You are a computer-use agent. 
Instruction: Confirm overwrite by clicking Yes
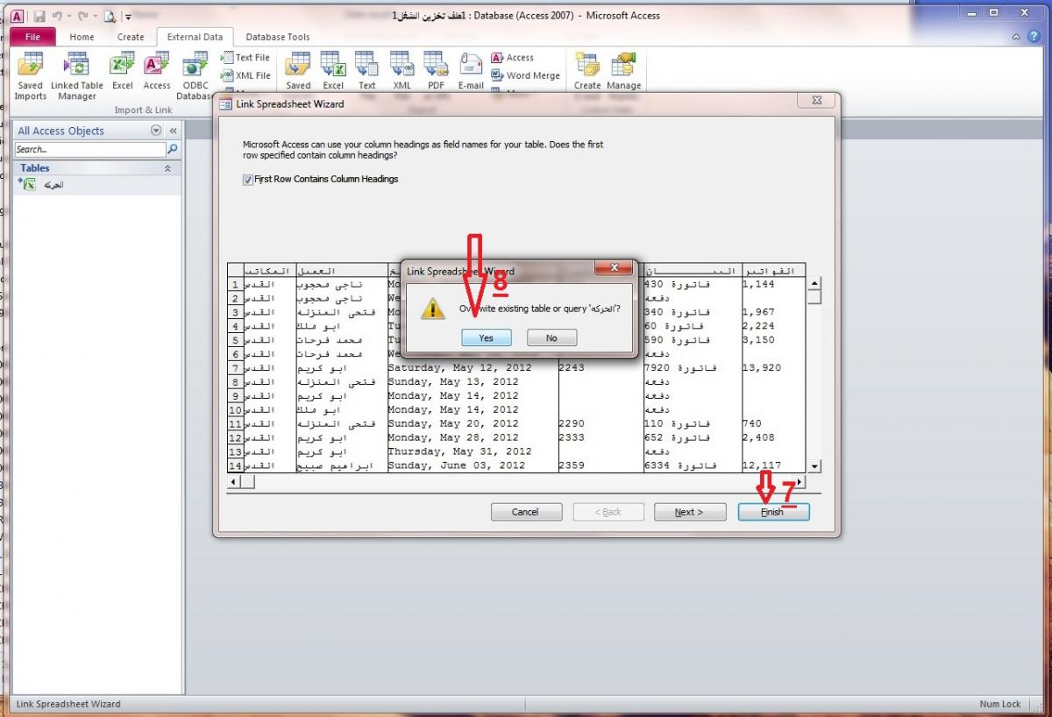[x=486, y=337]
